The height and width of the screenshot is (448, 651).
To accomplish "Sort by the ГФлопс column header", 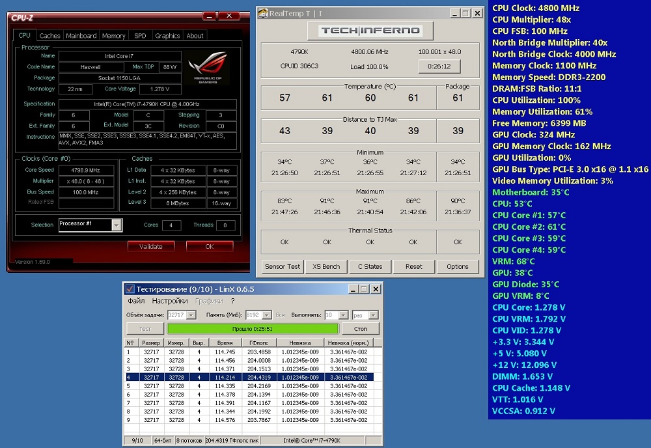I will coord(258,343).
